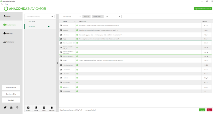
Task: Go to the Home tab
Action: [x=11, y=16]
